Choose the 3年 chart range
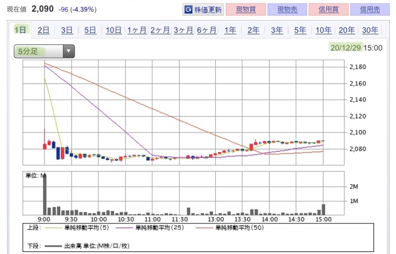The height and width of the screenshot is (254, 396). pyautogui.click(x=277, y=30)
